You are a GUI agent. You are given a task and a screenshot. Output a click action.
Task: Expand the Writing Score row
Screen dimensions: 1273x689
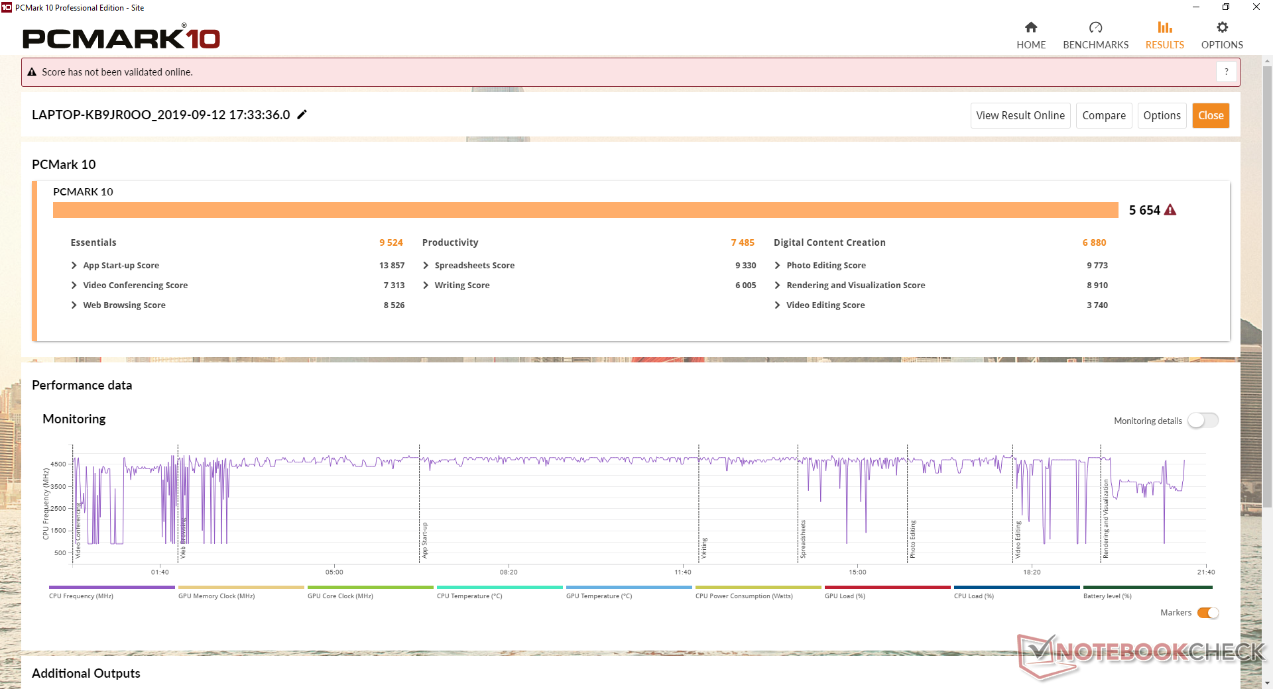click(x=426, y=285)
